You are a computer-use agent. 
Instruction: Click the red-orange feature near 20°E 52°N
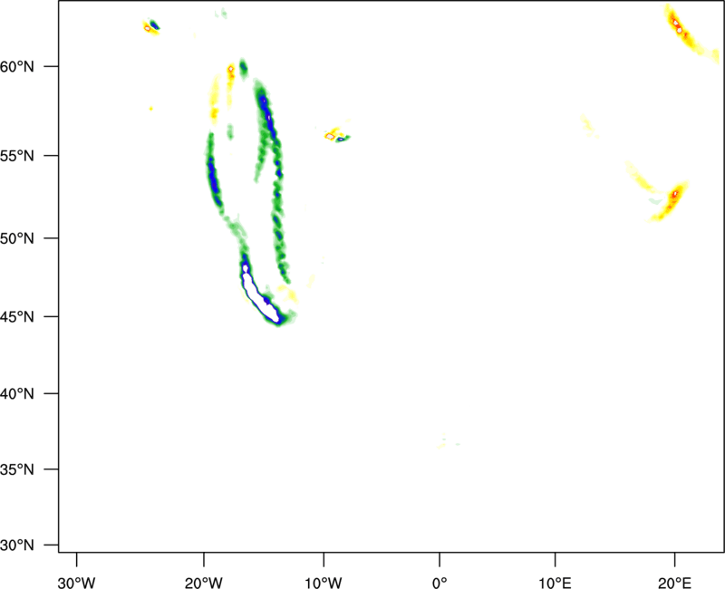(x=674, y=195)
